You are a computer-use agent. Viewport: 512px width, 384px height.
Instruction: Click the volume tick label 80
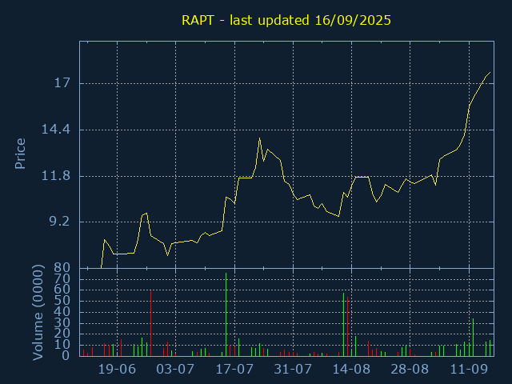coord(62,268)
